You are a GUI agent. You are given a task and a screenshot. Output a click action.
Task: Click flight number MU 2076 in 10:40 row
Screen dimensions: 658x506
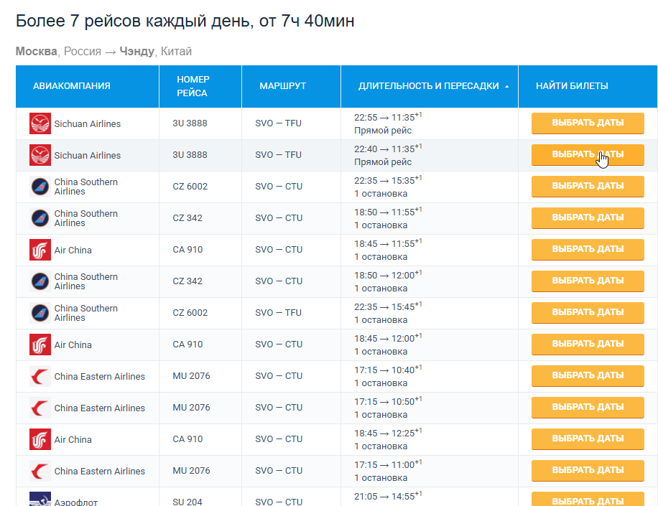click(x=191, y=375)
